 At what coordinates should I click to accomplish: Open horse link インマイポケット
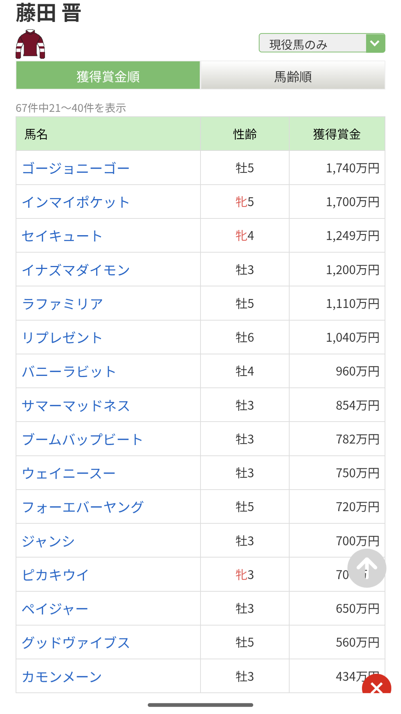pos(76,202)
